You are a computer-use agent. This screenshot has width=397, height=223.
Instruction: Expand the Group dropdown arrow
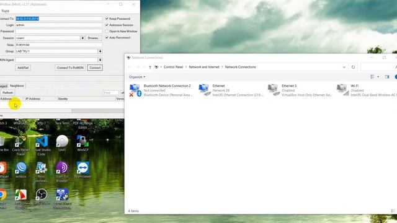(x=100, y=51)
